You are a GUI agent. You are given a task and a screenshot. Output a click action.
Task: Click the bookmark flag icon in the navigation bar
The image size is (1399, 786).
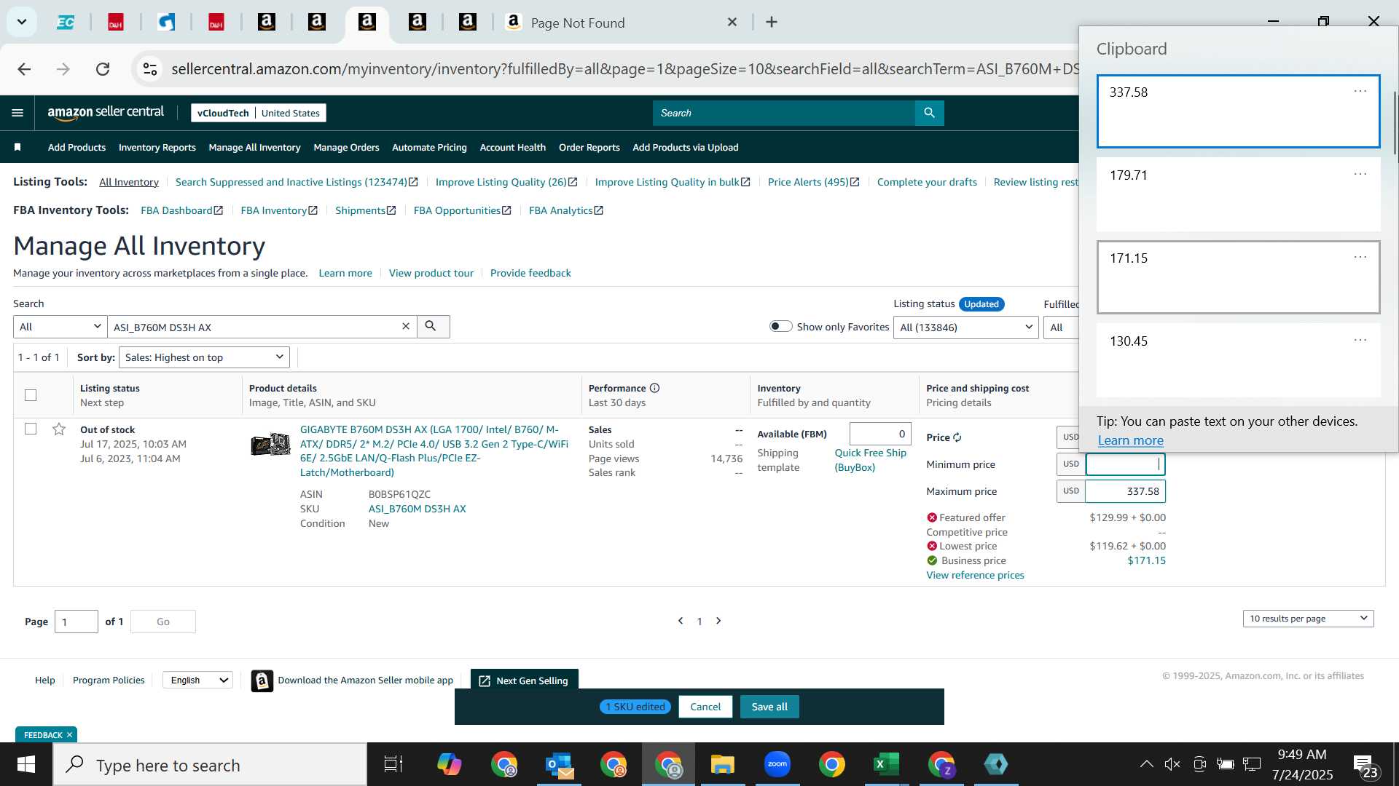point(17,147)
